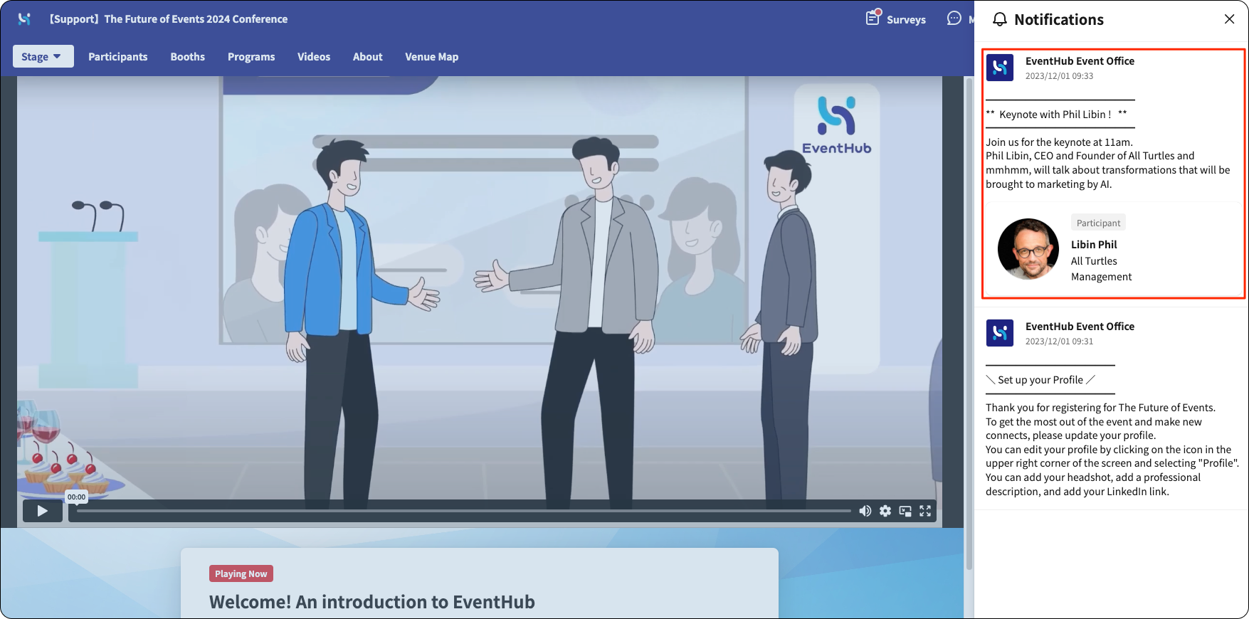
Task: Click the 'Set up your Profile' heading
Action: click(x=1040, y=380)
